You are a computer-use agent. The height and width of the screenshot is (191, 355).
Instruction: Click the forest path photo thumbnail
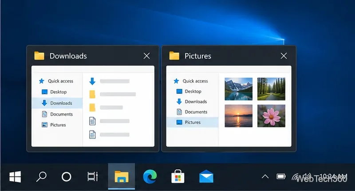[x=271, y=89]
